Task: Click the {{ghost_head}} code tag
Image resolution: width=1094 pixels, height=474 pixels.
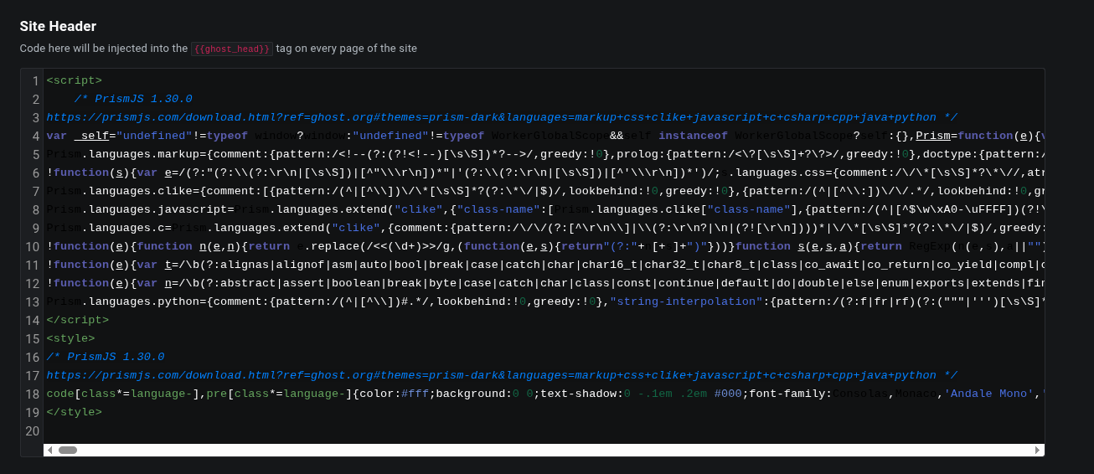Action: coord(232,49)
